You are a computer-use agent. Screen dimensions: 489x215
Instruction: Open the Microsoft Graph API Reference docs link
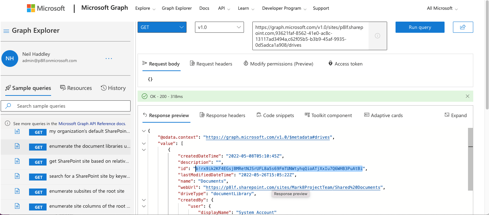[x=92, y=124]
